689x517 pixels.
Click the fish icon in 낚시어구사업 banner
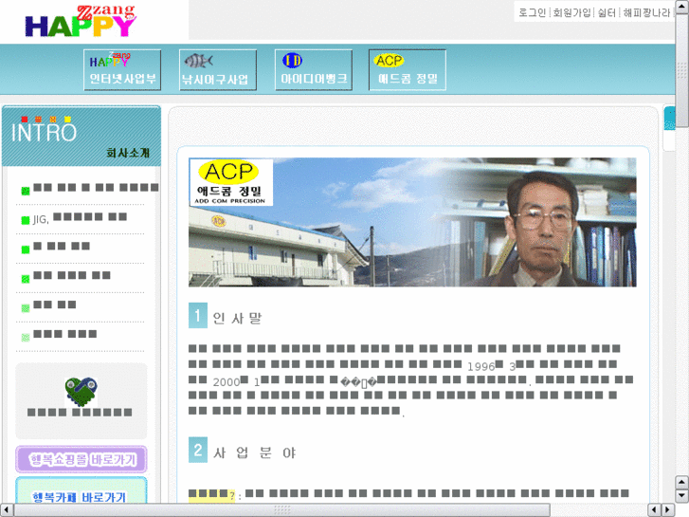point(199,61)
